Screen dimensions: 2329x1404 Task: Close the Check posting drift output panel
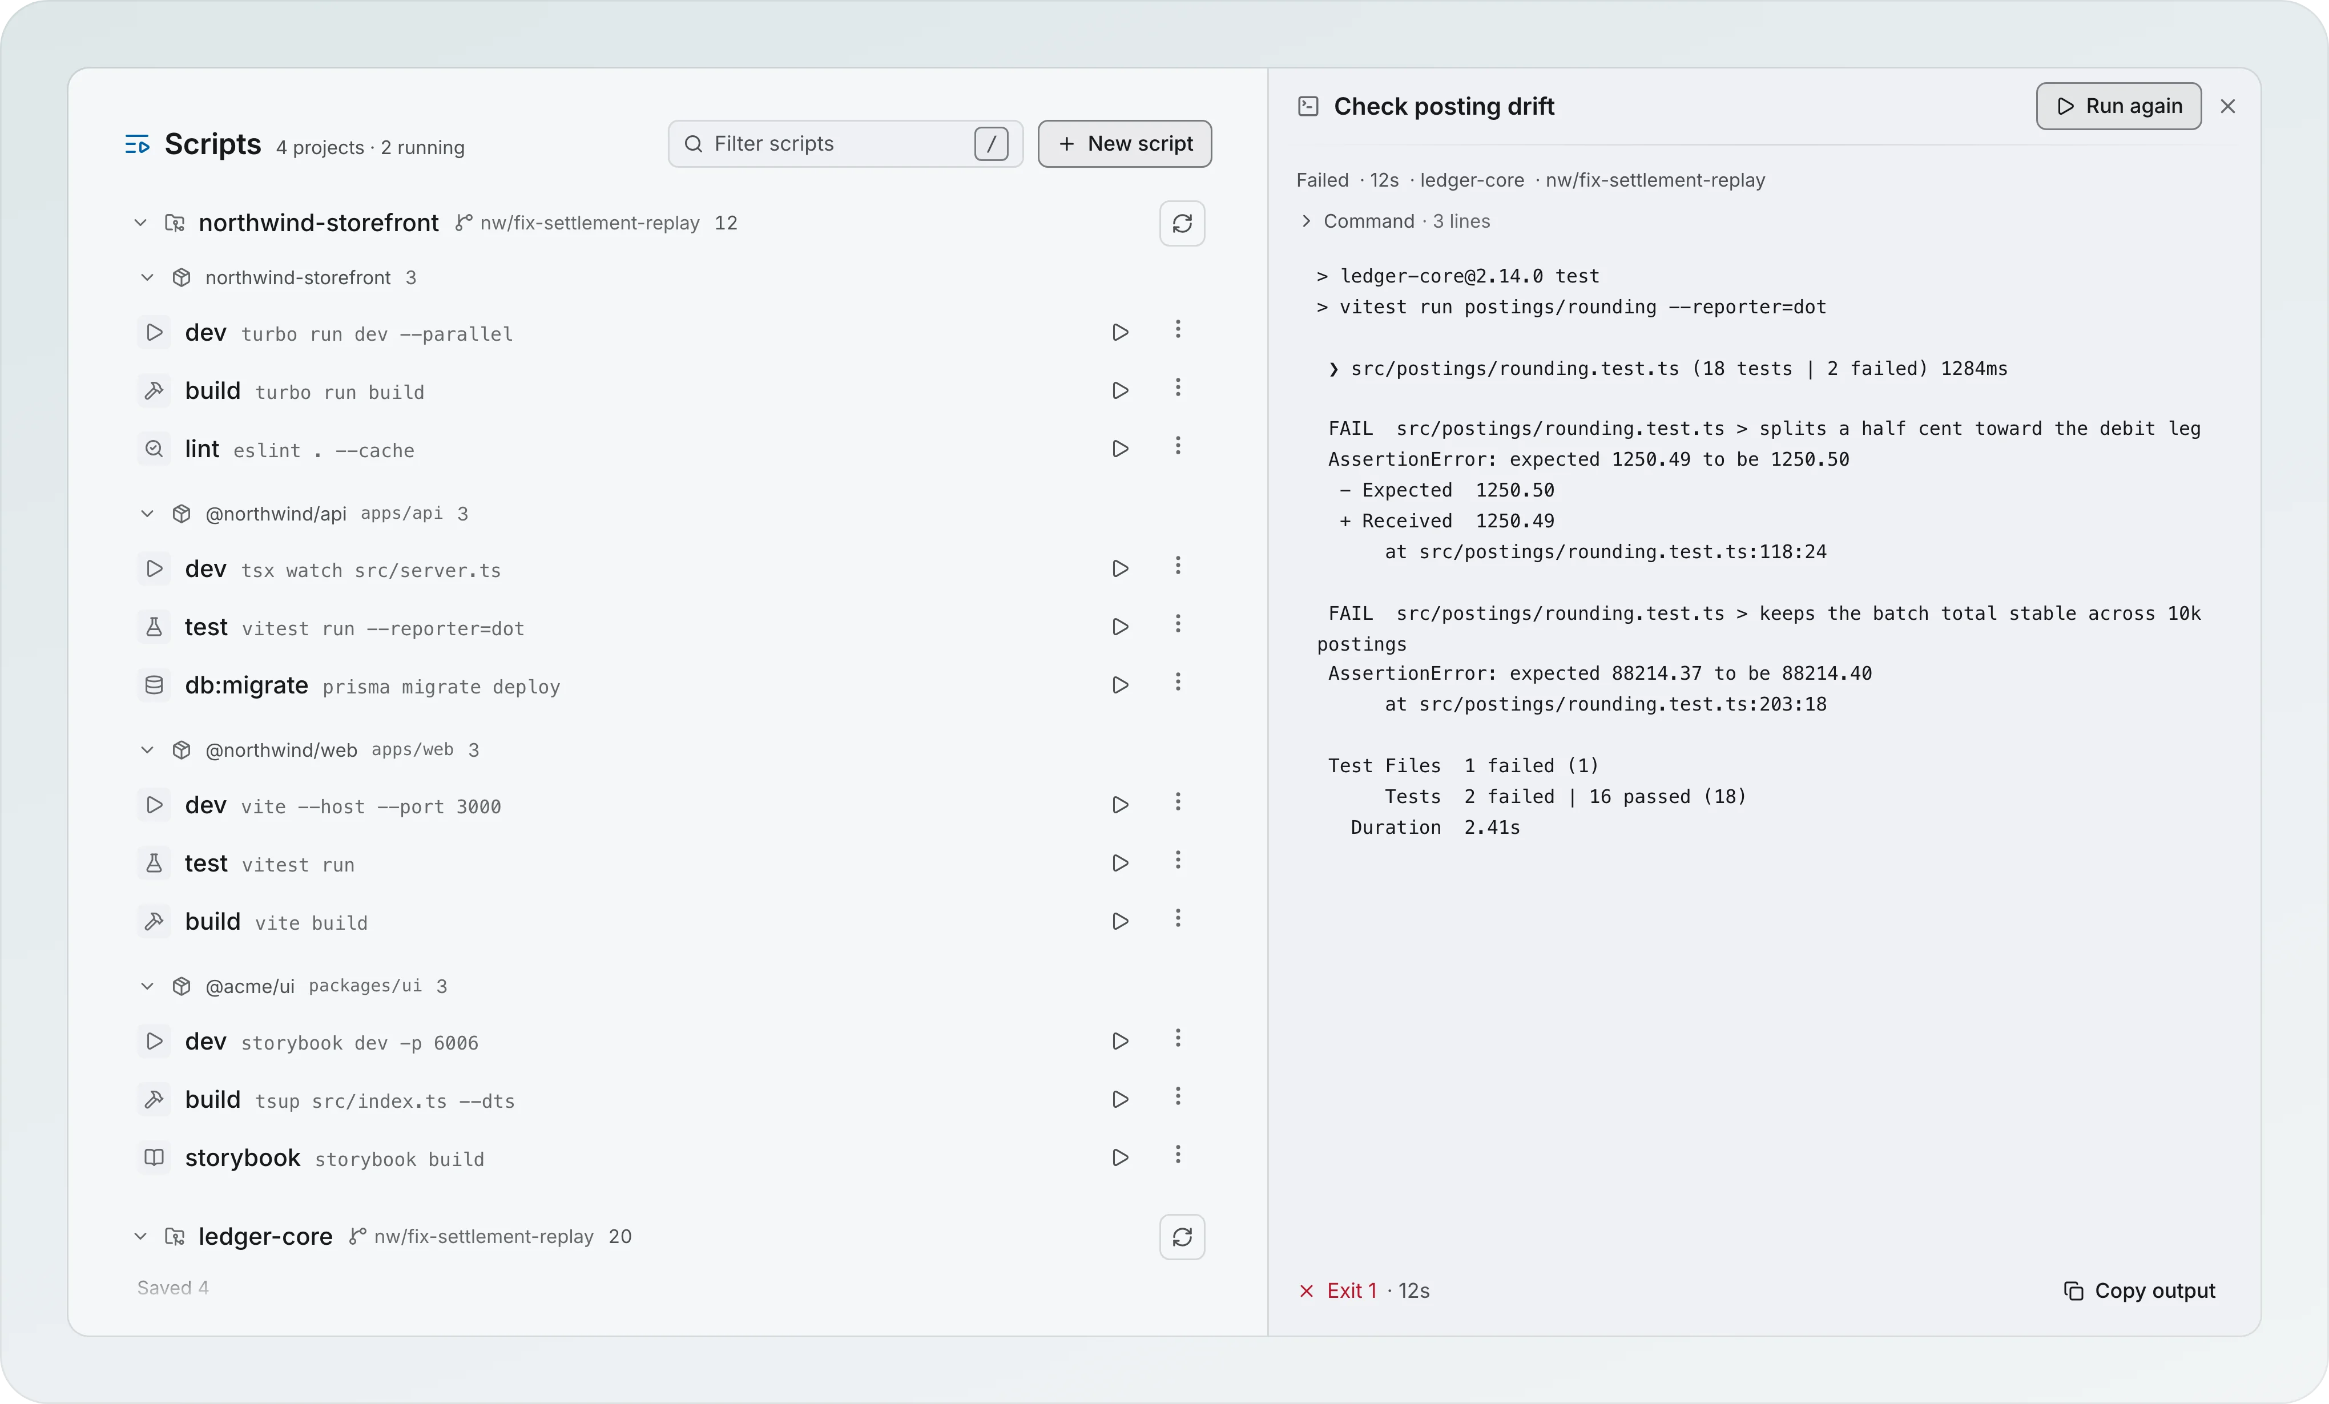(2228, 106)
